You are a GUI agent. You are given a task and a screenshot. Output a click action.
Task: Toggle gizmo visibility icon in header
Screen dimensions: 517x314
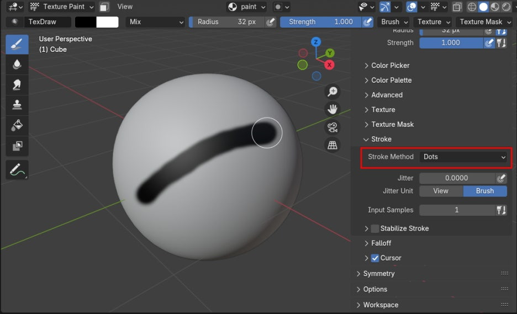(385, 7)
